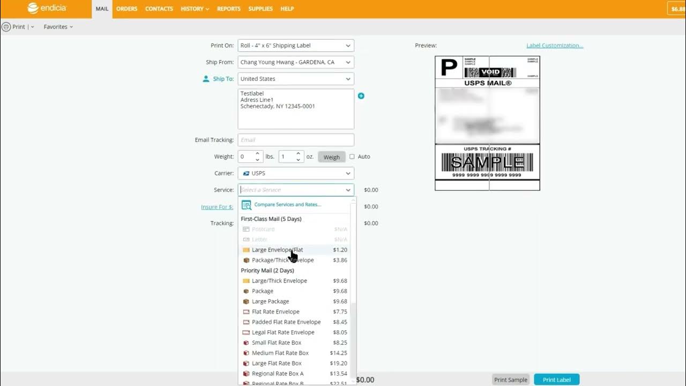Image resolution: width=686 pixels, height=386 pixels.
Task: Enable the Auto weight checkbox
Action: pos(352,157)
